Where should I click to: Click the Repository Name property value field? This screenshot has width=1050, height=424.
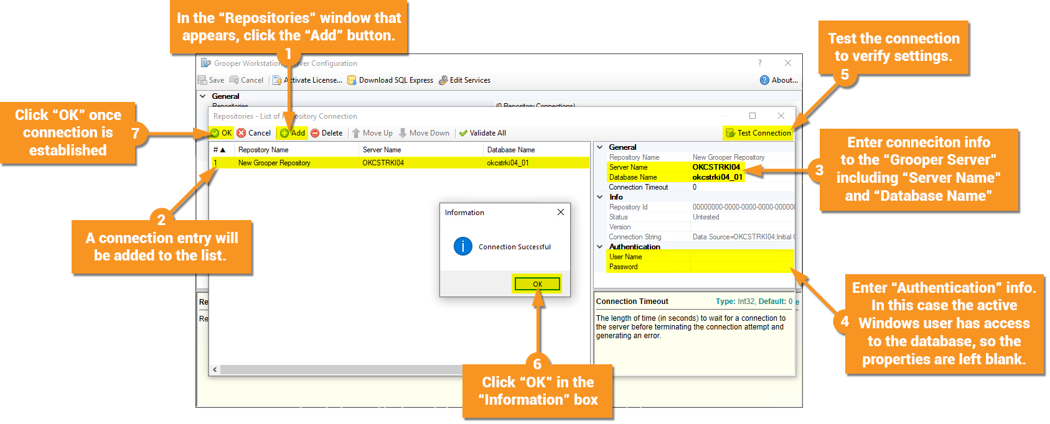(x=743, y=157)
